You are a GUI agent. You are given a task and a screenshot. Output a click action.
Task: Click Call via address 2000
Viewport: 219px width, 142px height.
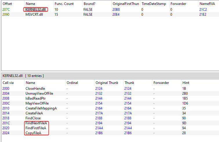click(x=6, y=89)
